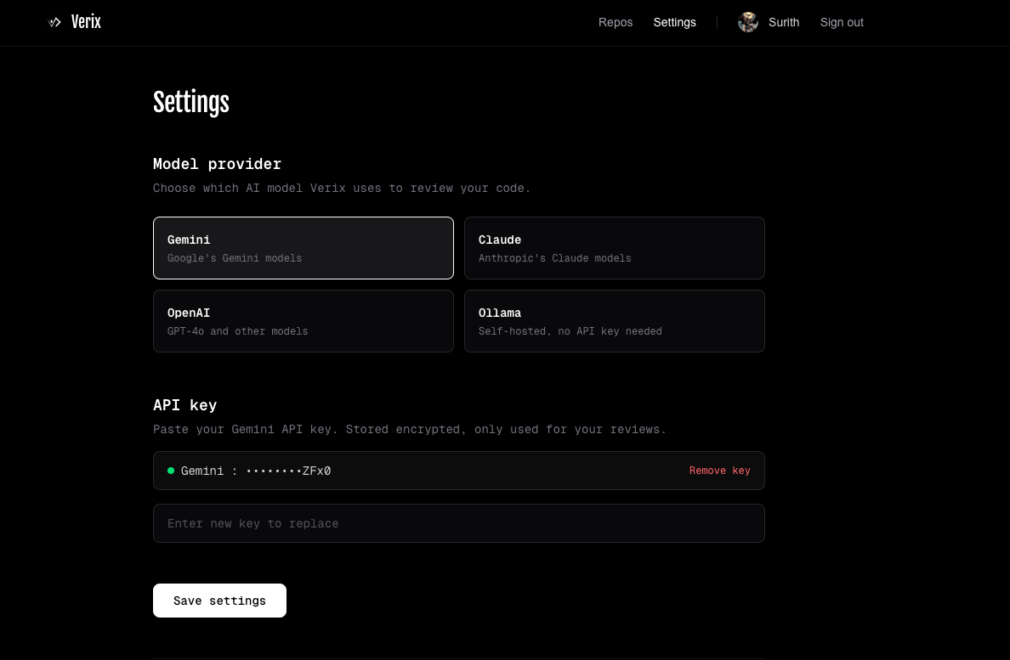Sign out of the account
Screen dimensions: 1010x660
(x=841, y=23)
